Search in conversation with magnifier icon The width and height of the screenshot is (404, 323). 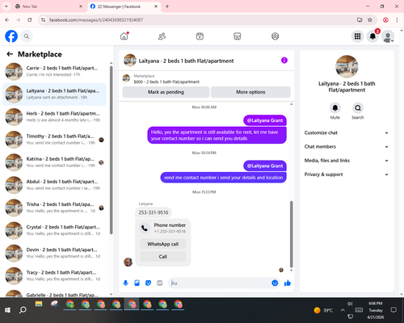click(x=358, y=108)
